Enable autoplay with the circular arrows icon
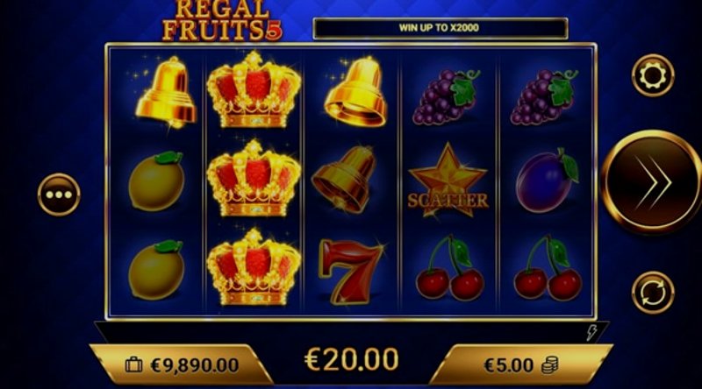The width and height of the screenshot is (702, 389). pyautogui.click(x=653, y=293)
